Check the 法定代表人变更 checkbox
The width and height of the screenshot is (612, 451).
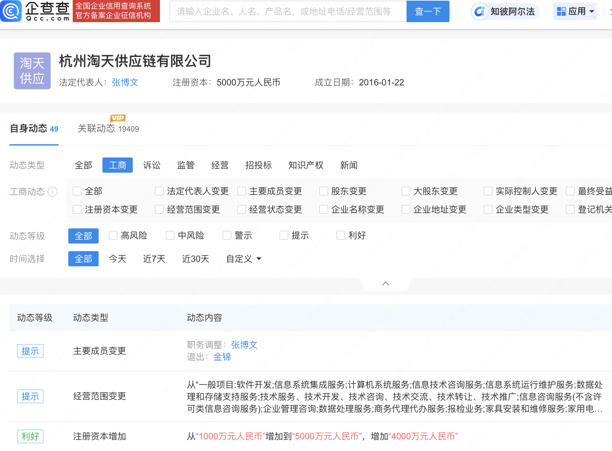(x=159, y=191)
